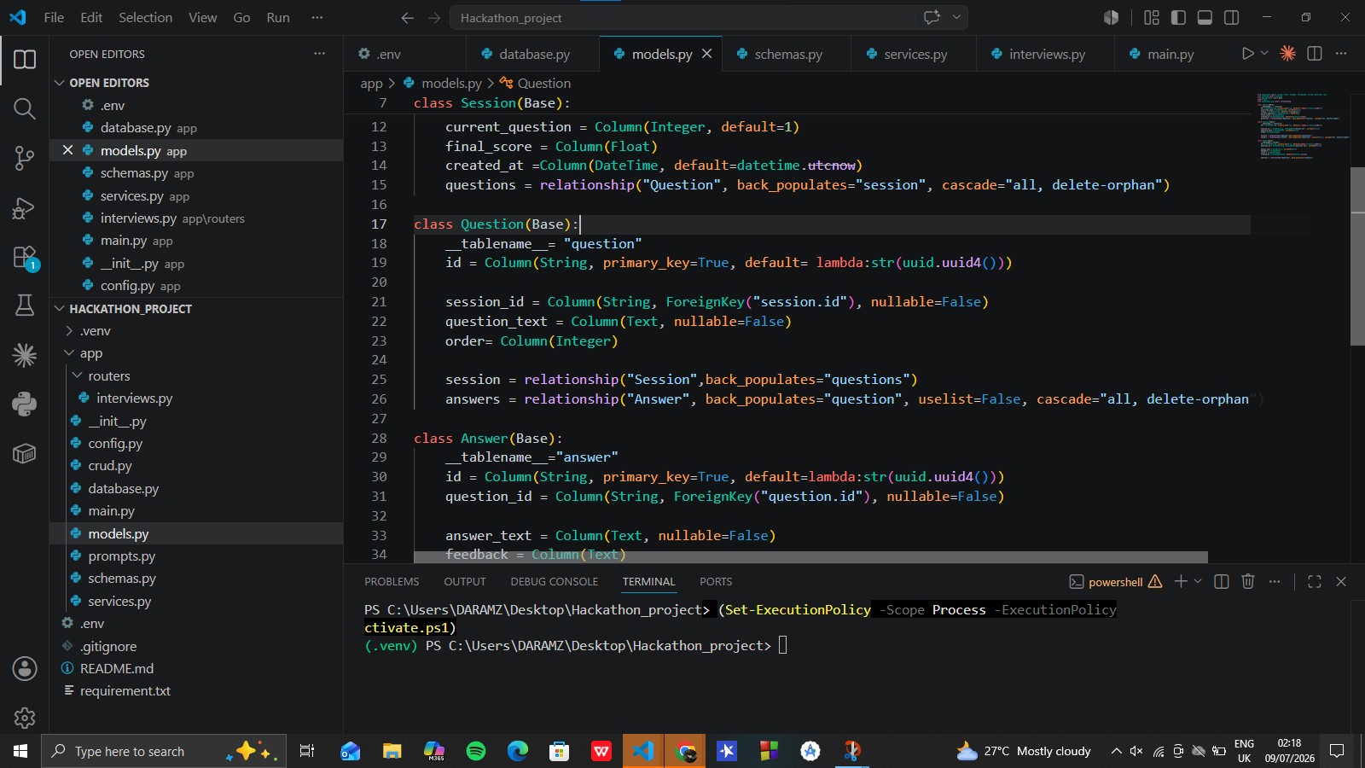The image size is (1365, 768).
Task: Open the dropdown next to Copilot chat icon
Action: tap(956, 17)
